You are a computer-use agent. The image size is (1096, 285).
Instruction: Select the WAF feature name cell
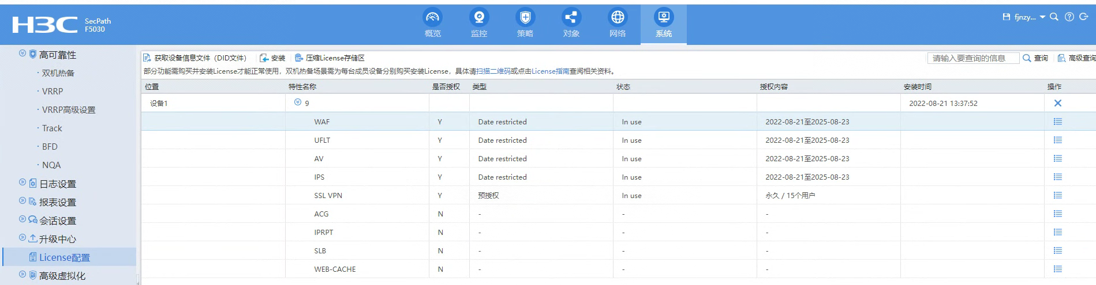click(357, 121)
